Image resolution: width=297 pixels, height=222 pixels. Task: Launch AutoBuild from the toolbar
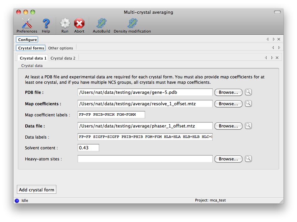tap(101, 24)
